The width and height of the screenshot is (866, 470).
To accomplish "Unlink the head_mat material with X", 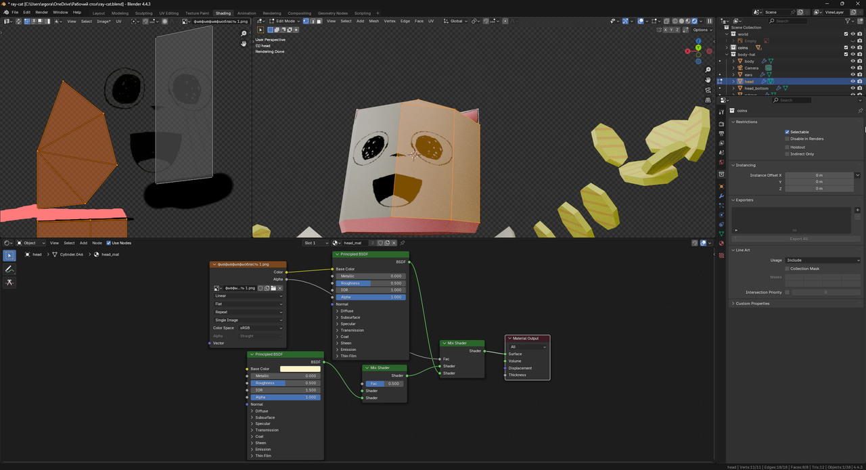I will (394, 243).
